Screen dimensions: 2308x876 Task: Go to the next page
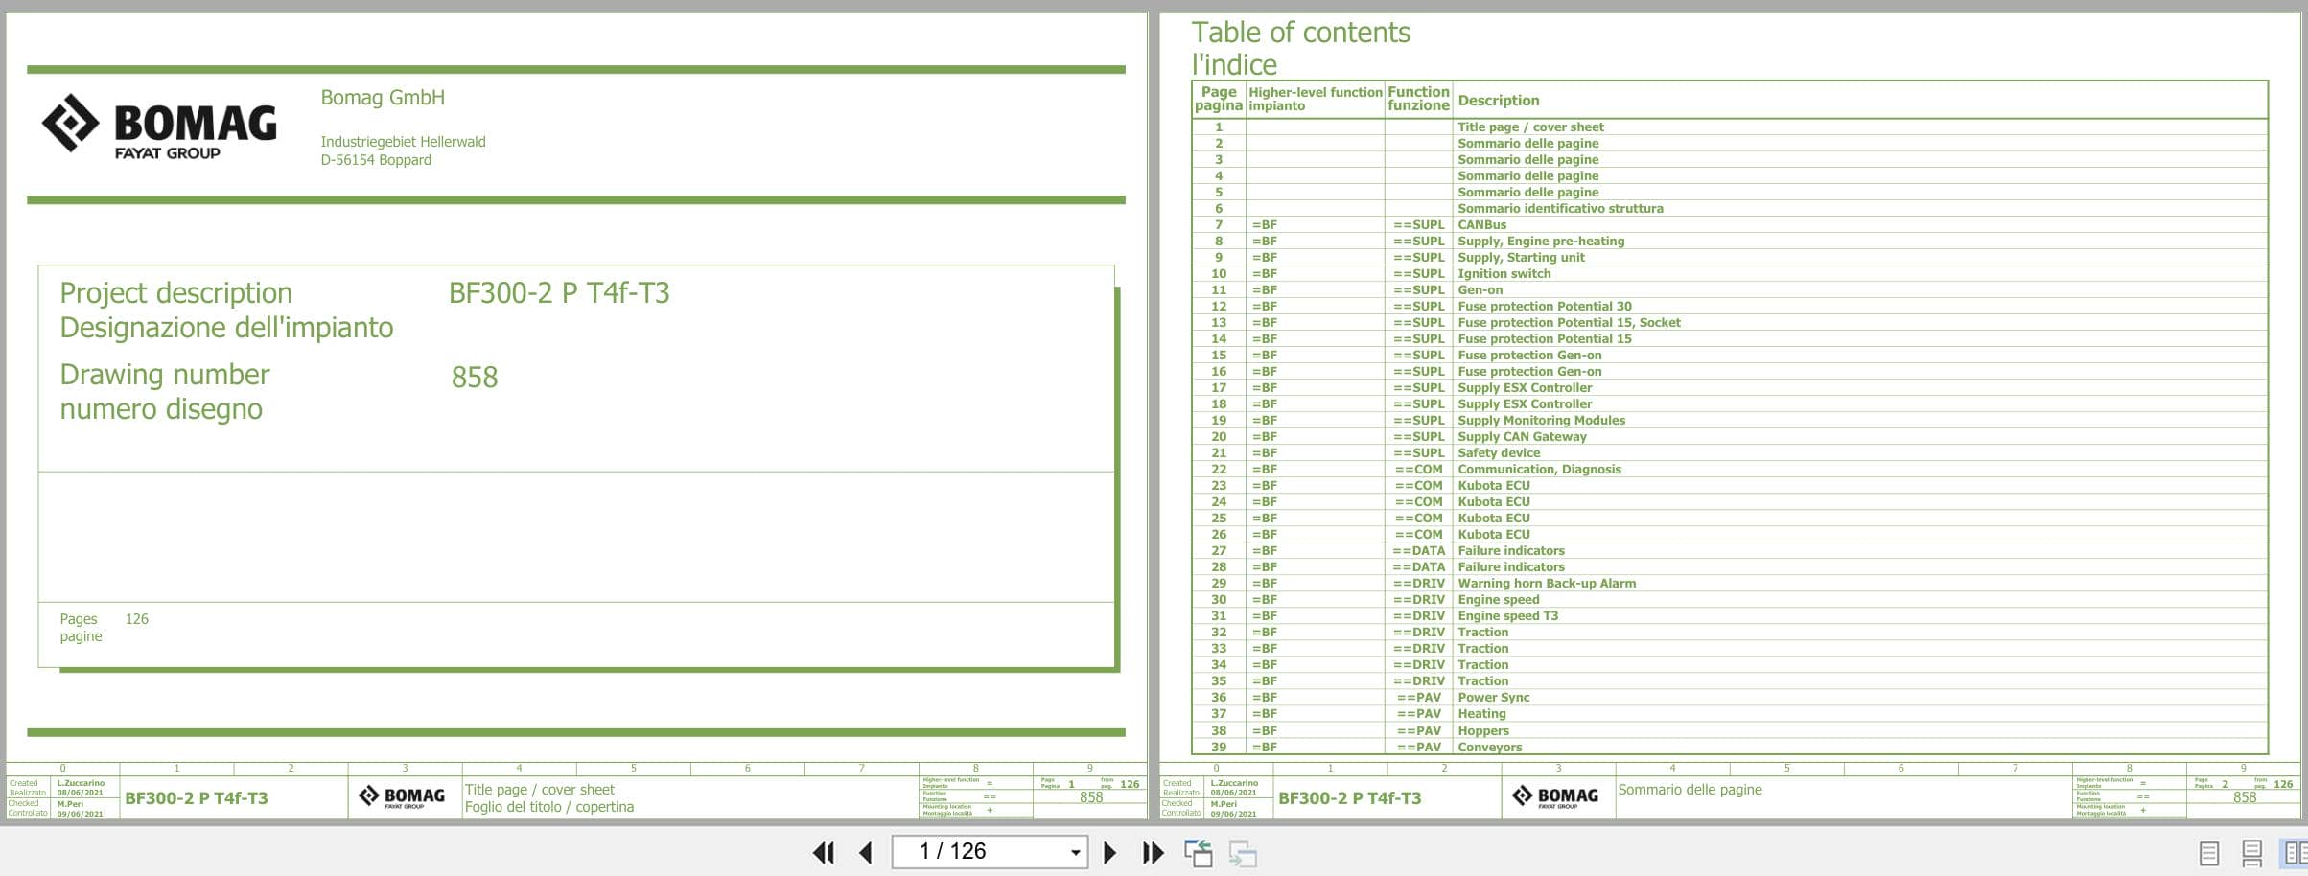click(x=1109, y=852)
